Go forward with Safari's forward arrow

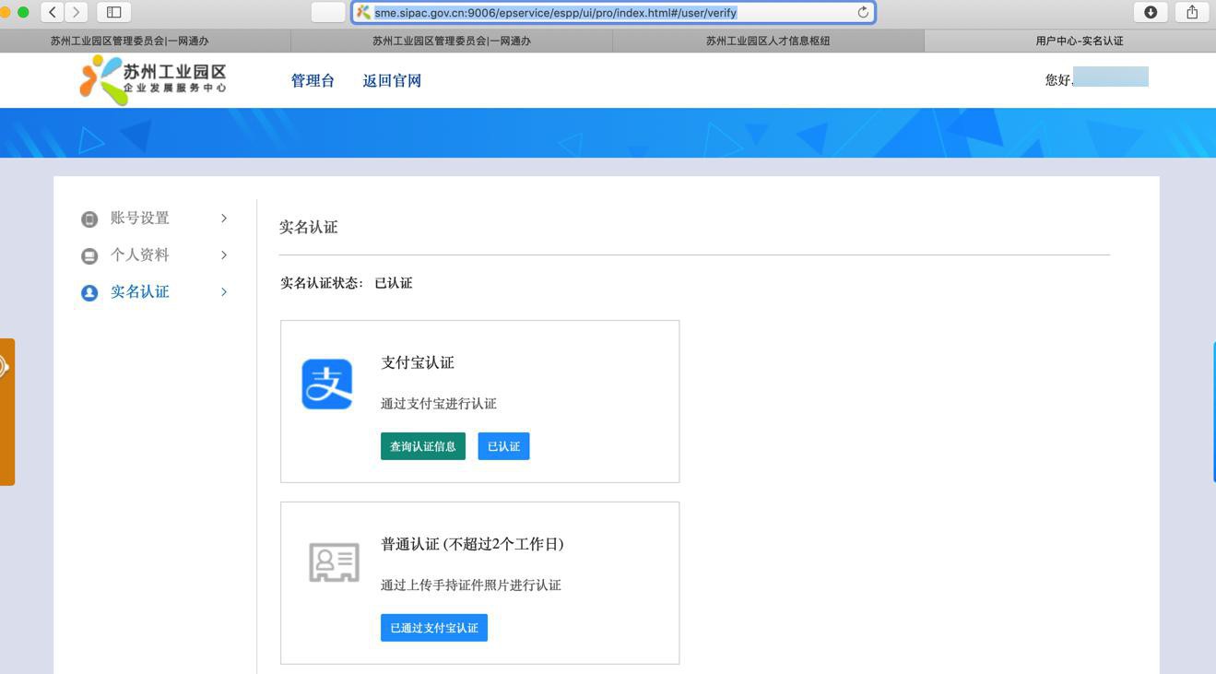click(77, 12)
